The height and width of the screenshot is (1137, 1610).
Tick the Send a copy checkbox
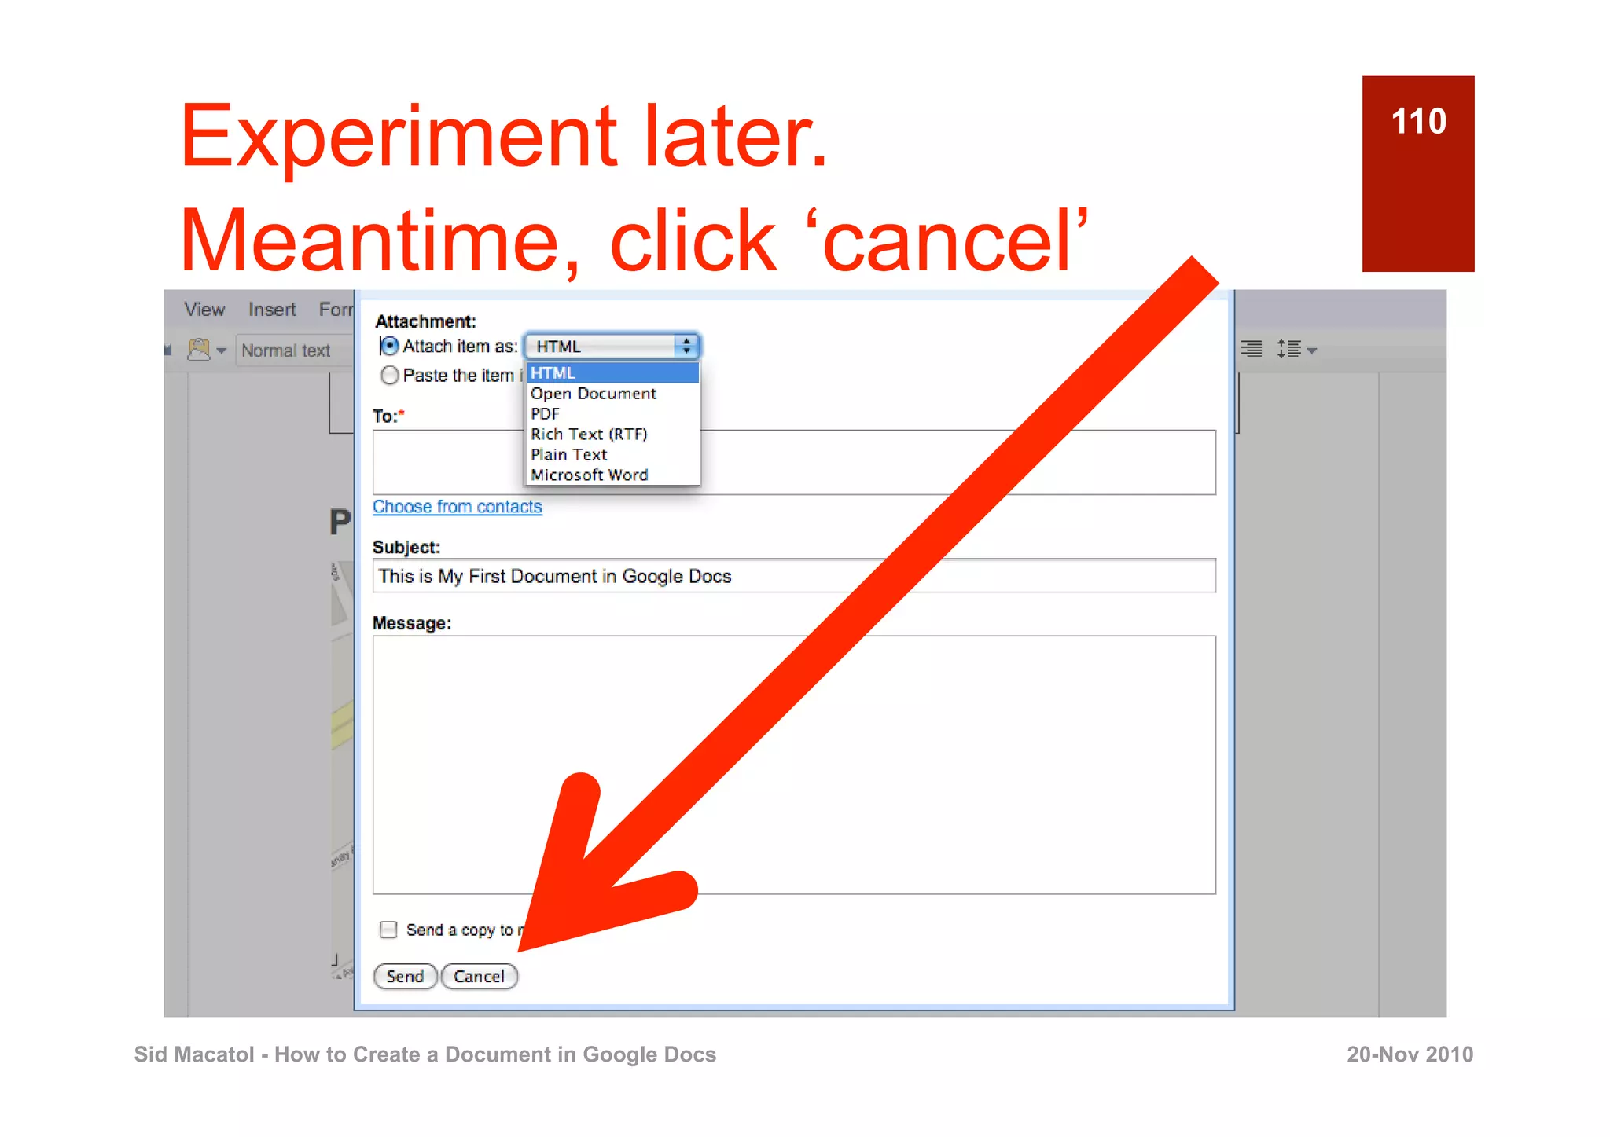coord(388,930)
